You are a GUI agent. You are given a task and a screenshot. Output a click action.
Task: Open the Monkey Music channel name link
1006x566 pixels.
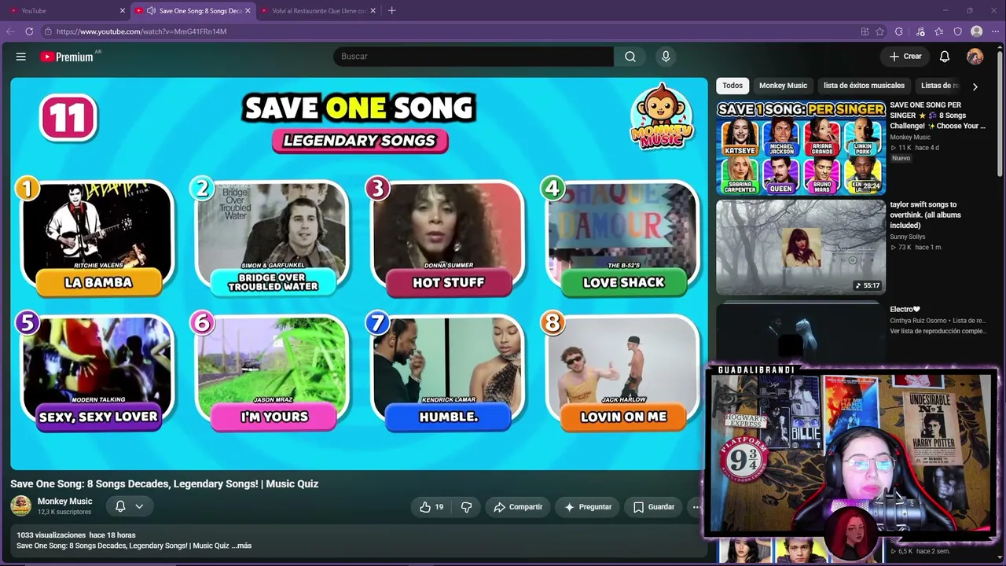65,502
